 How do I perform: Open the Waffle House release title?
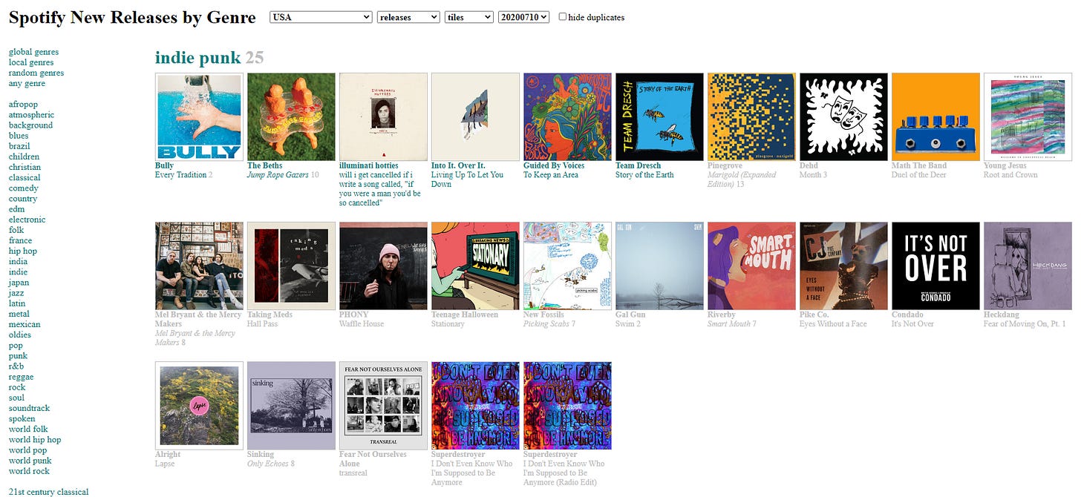click(x=362, y=324)
